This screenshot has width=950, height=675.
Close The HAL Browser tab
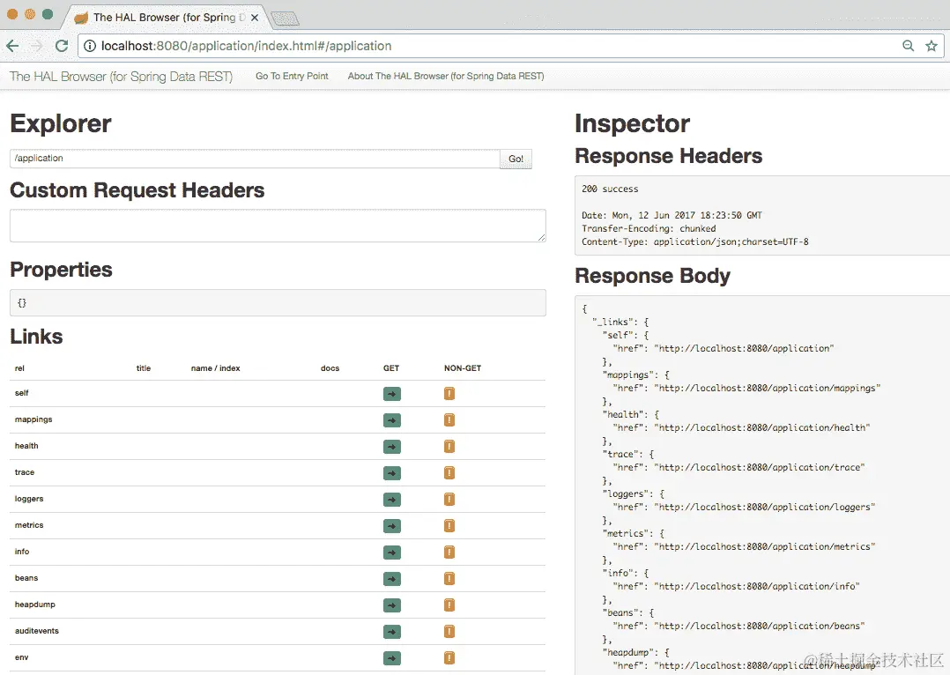click(x=255, y=18)
